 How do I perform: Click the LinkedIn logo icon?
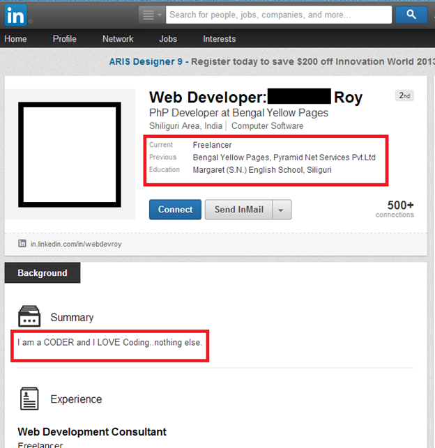point(16,15)
